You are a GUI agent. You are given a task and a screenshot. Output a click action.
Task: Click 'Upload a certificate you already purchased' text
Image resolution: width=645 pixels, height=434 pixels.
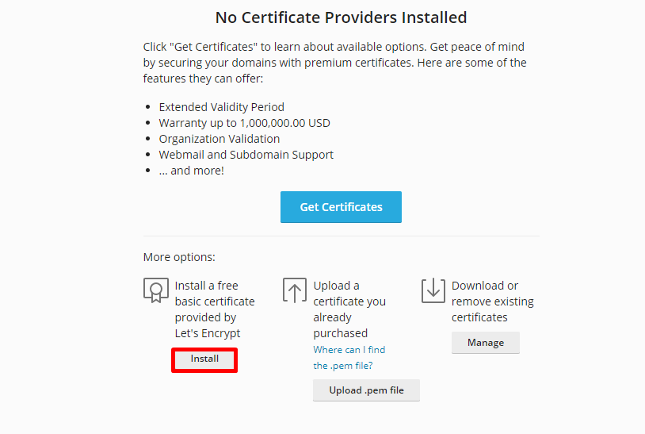pyautogui.click(x=349, y=309)
